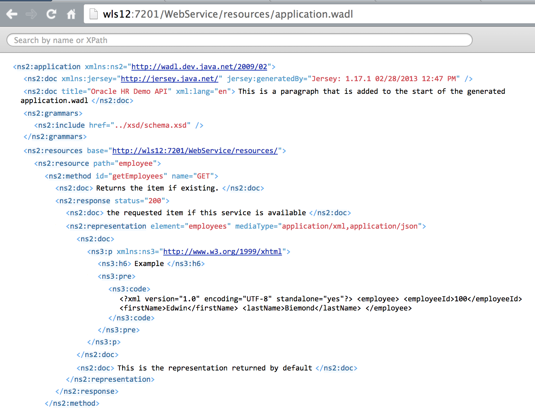Viewport: 535px width, 410px height.
Task: Navigate back to the previous page
Action: tap(12, 14)
